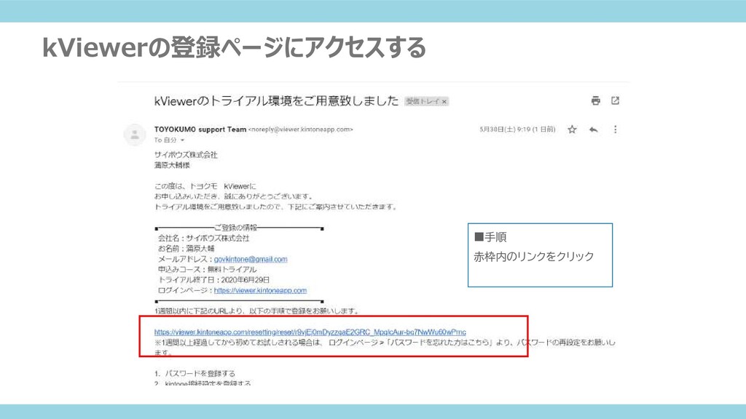Viewport: 746px width, 419px height.
Task: Open the govkintone@gmail.com address link
Action: 251,259
